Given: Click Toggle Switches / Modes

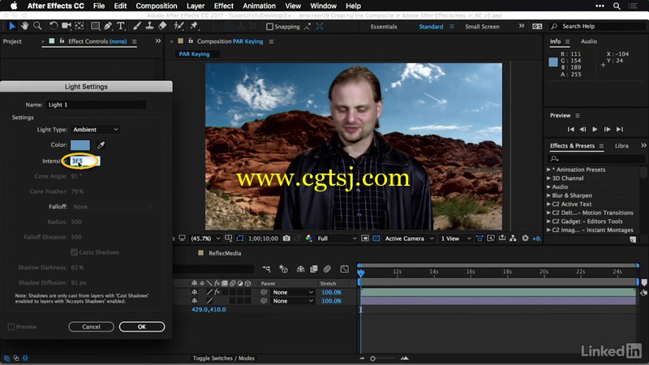Looking at the screenshot, I should pyautogui.click(x=224, y=359).
